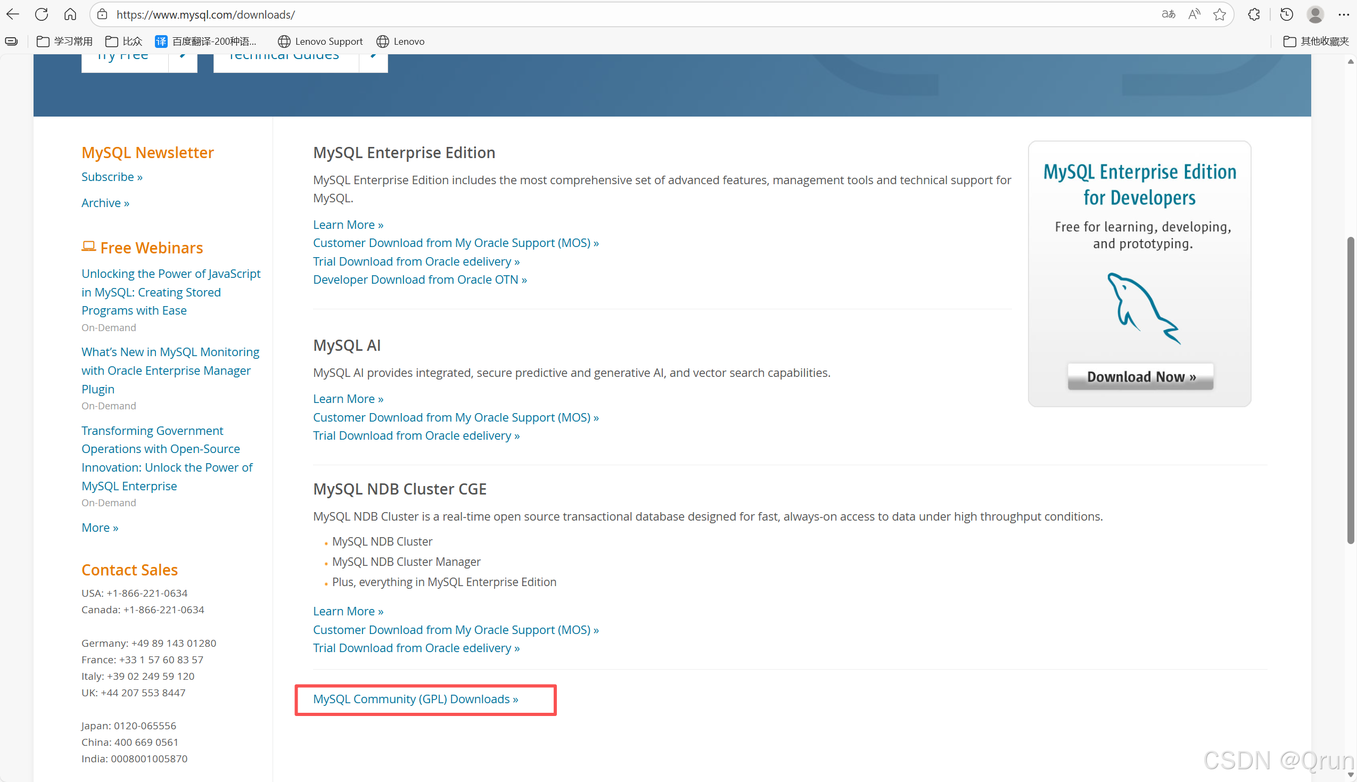This screenshot has height=782, width=1357.
Task: Click the scrollbar down arrow
Action: click(1350, 775)
